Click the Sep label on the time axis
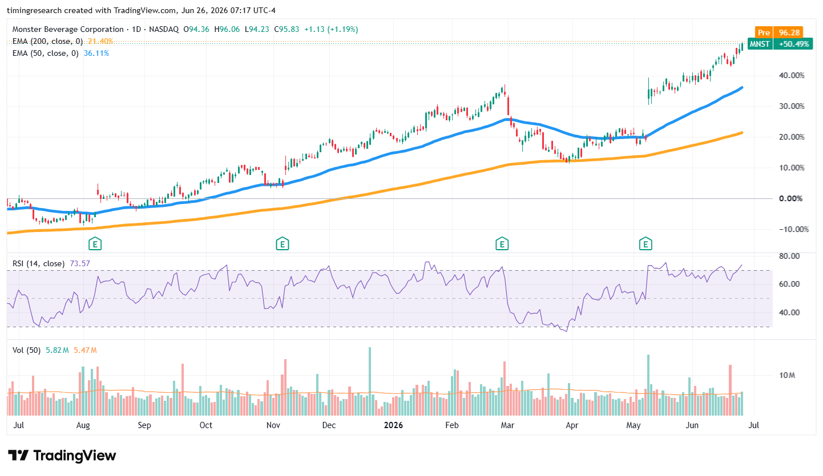The height and width of the screenshot is (476, 823). click(144, 425)
